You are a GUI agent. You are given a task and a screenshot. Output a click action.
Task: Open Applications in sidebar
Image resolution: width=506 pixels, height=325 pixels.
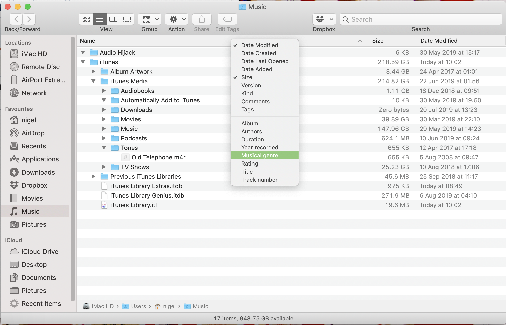(34, 159)
